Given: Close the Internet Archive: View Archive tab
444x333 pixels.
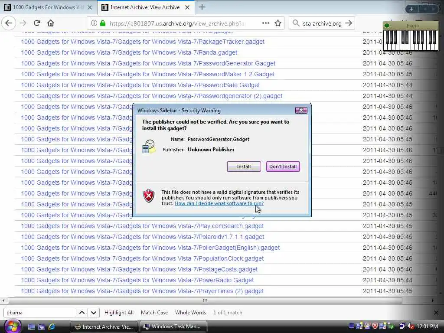Looking at the screenshot, I should coord(187,7).
